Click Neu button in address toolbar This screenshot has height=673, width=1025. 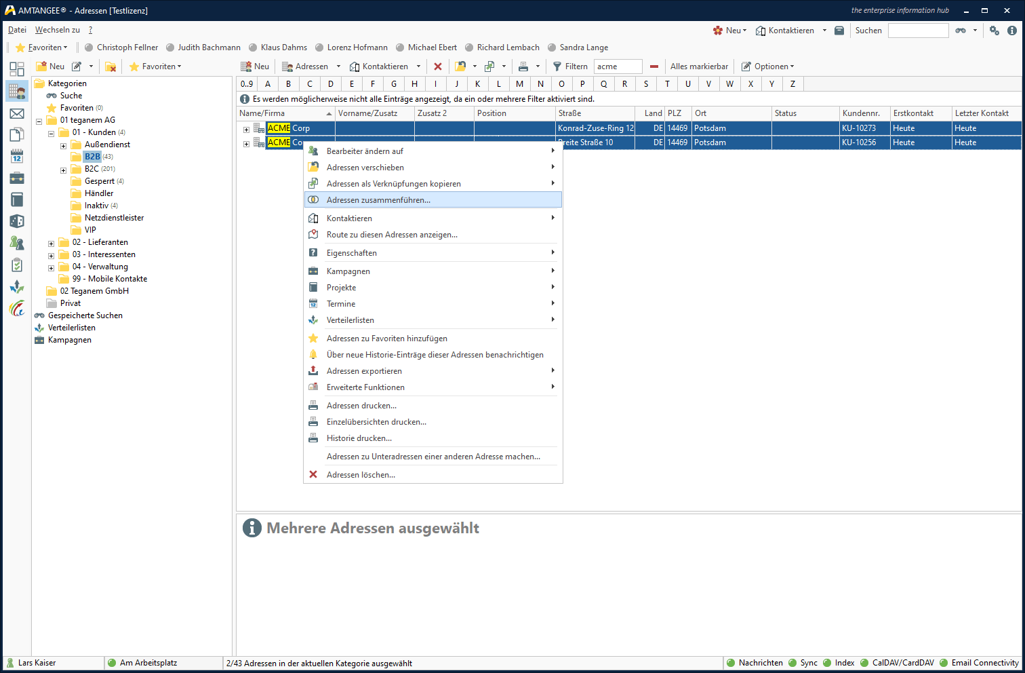(255, 66)
